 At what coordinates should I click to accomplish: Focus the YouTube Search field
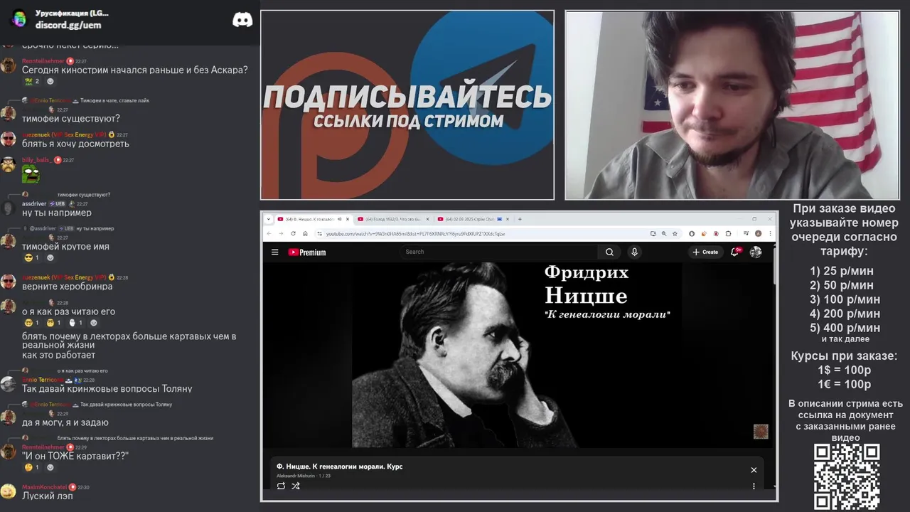500,252
